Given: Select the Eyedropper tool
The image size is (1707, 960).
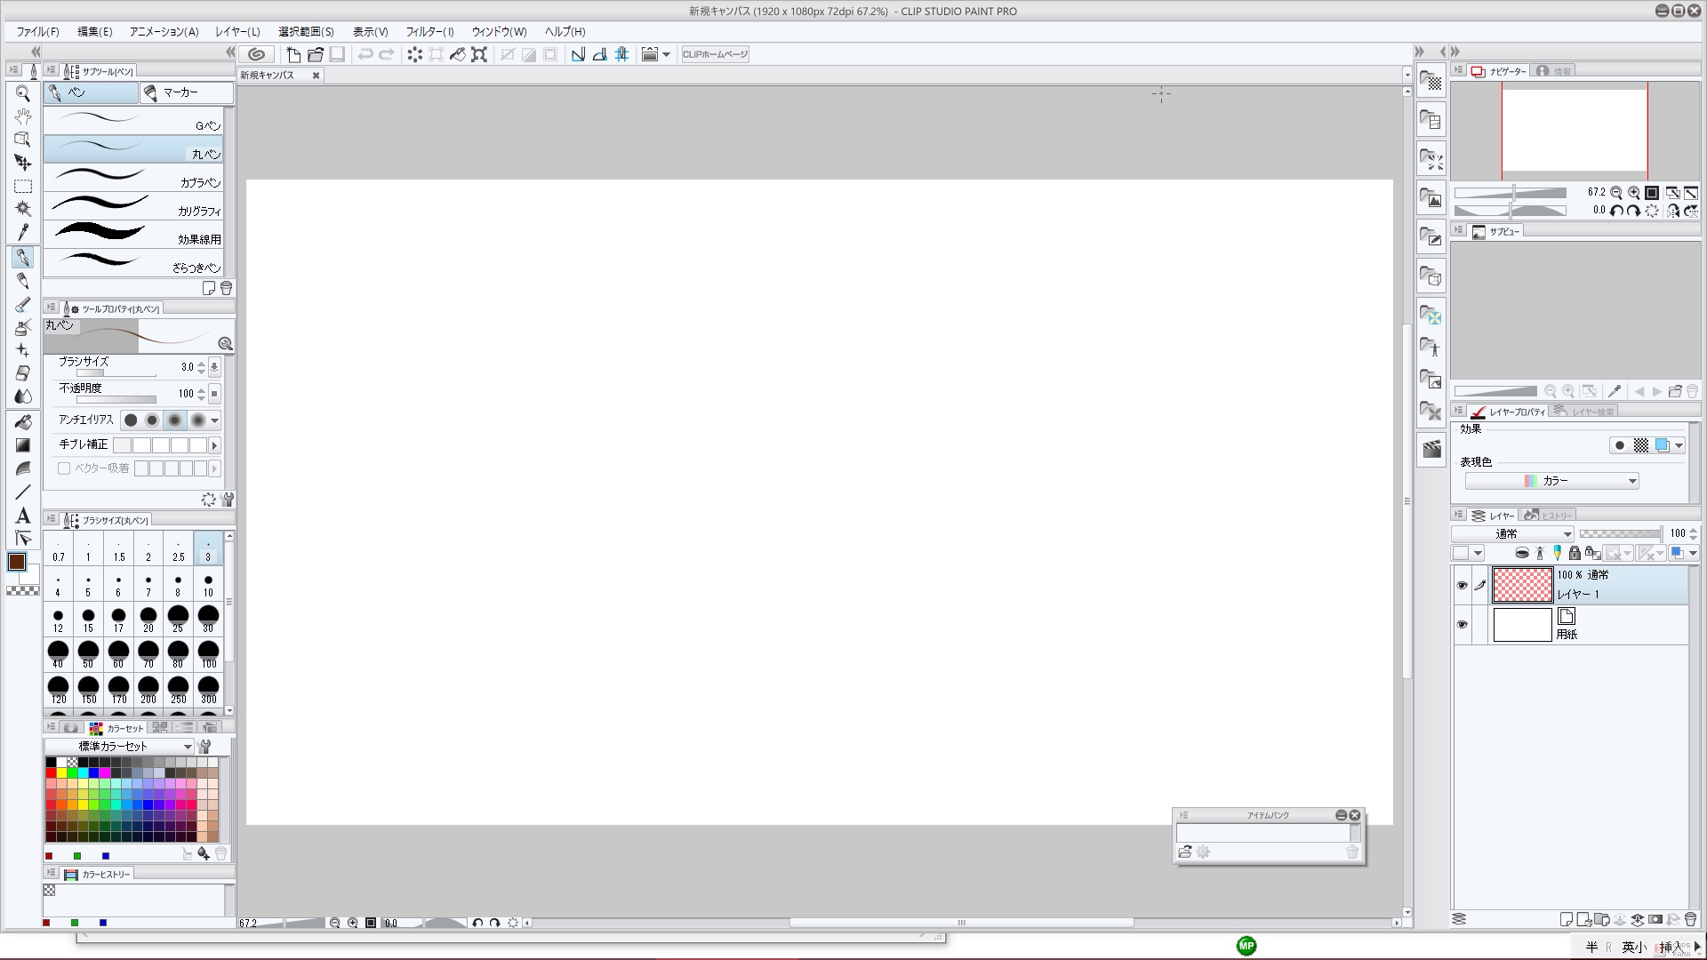Looking at the screenshot, I should pos(23,233).
